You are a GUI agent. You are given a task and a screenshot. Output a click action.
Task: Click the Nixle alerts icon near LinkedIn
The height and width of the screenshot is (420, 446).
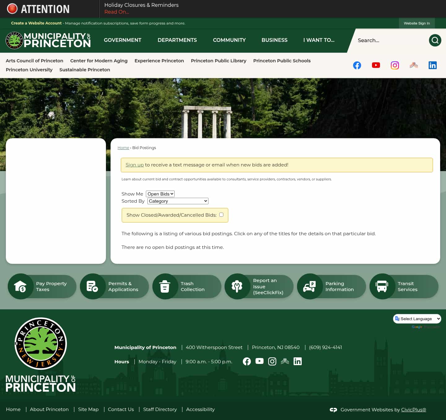[x=413, y=65]
